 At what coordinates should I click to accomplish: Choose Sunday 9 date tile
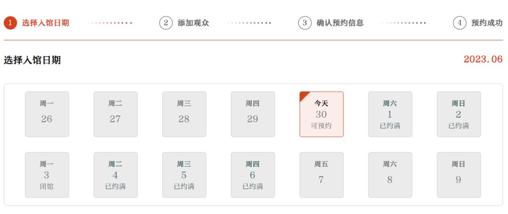459,175
